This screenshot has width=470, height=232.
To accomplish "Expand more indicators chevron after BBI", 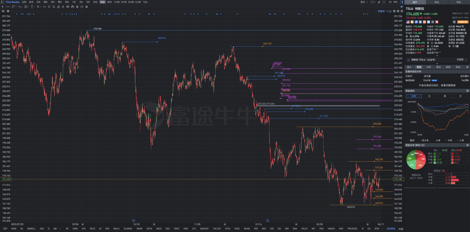I will pyautogui.click(x=60, y=228).
